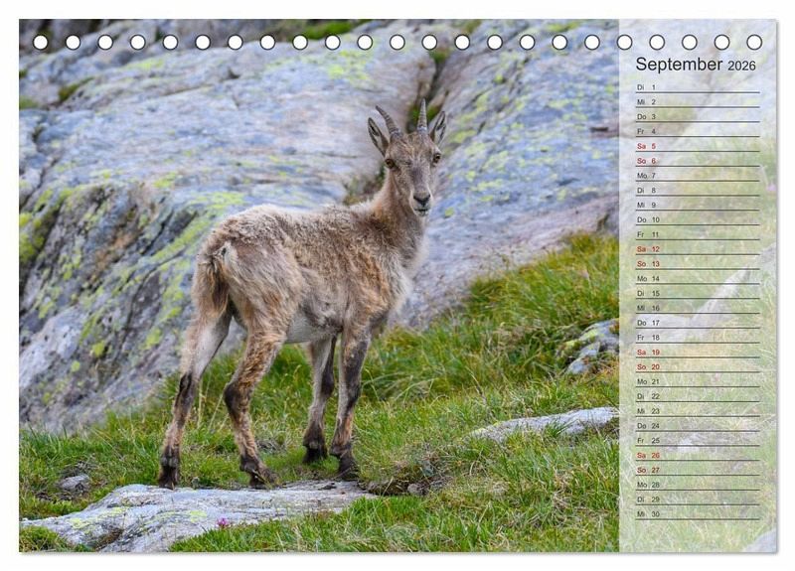
Task: Choose So 13 in the date column
Action: pos(696,264)
